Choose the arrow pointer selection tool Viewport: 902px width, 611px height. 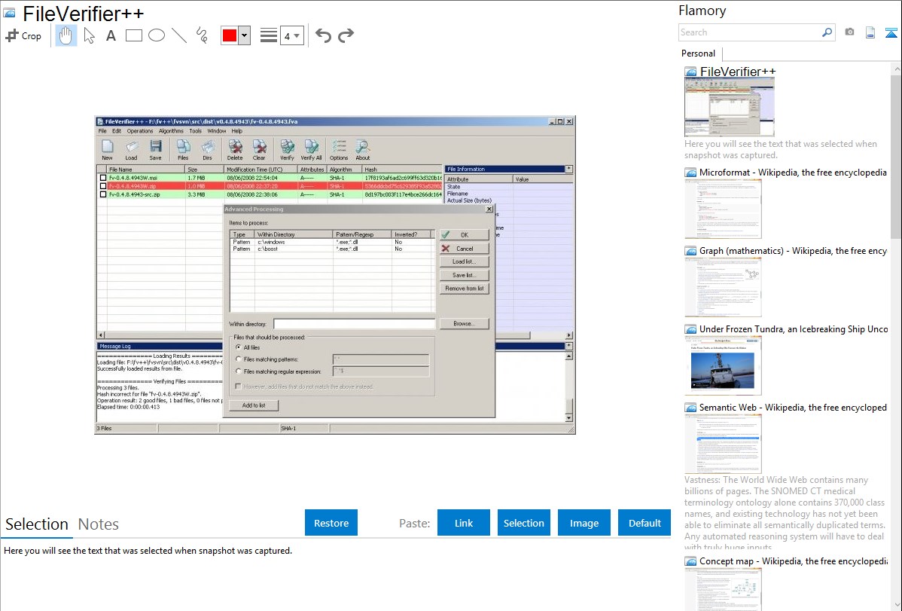(89, 35)
